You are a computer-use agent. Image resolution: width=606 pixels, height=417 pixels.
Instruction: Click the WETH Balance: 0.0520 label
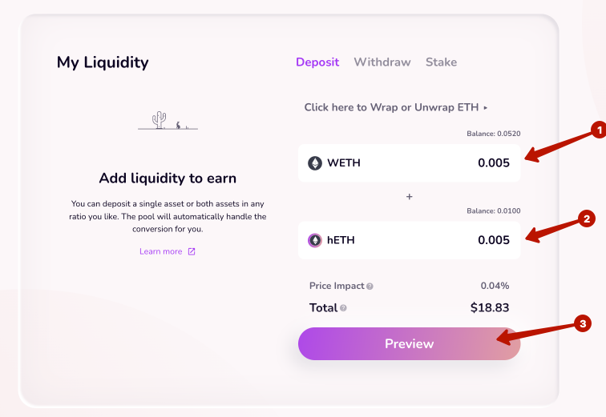tap(487, 134)
